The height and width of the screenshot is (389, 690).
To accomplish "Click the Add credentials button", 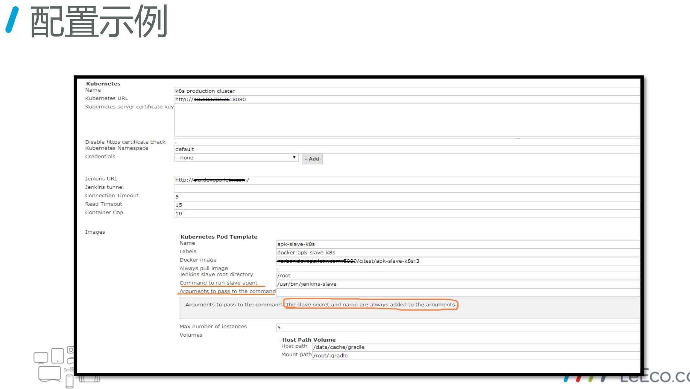I will click(312, 159).
